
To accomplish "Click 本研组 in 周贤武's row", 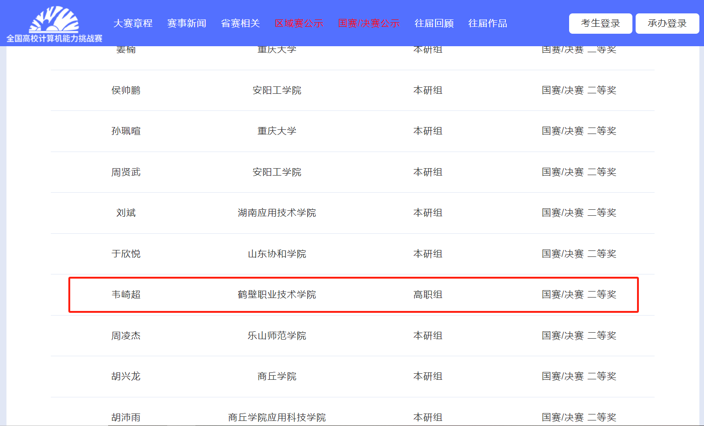I will click(428, 172).
